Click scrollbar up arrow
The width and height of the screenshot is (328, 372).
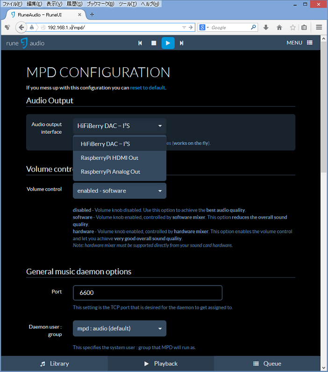click(324, 38)
